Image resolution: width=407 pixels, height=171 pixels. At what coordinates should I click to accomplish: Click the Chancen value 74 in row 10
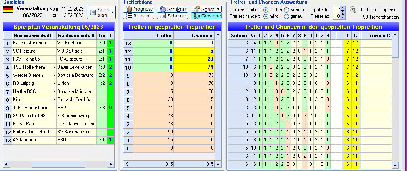pos(194,67)
